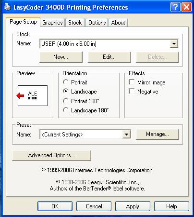Click the label preview thumbnail
Image resolution: width=194 pixels, height=217 pixels.
point(33,95)
